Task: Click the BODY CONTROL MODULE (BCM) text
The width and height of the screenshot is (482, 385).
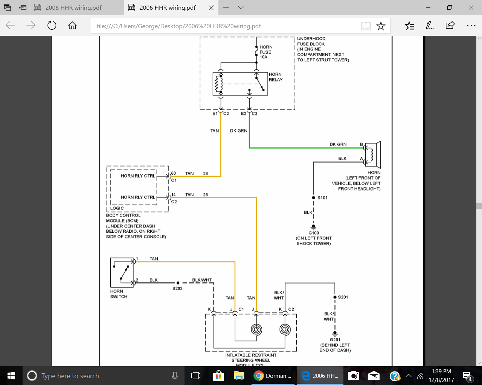Action: (x=123, y=218)
